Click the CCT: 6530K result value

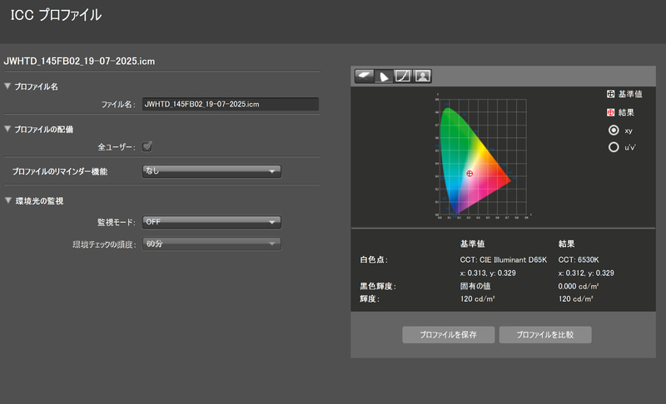(x=579, y=259)
